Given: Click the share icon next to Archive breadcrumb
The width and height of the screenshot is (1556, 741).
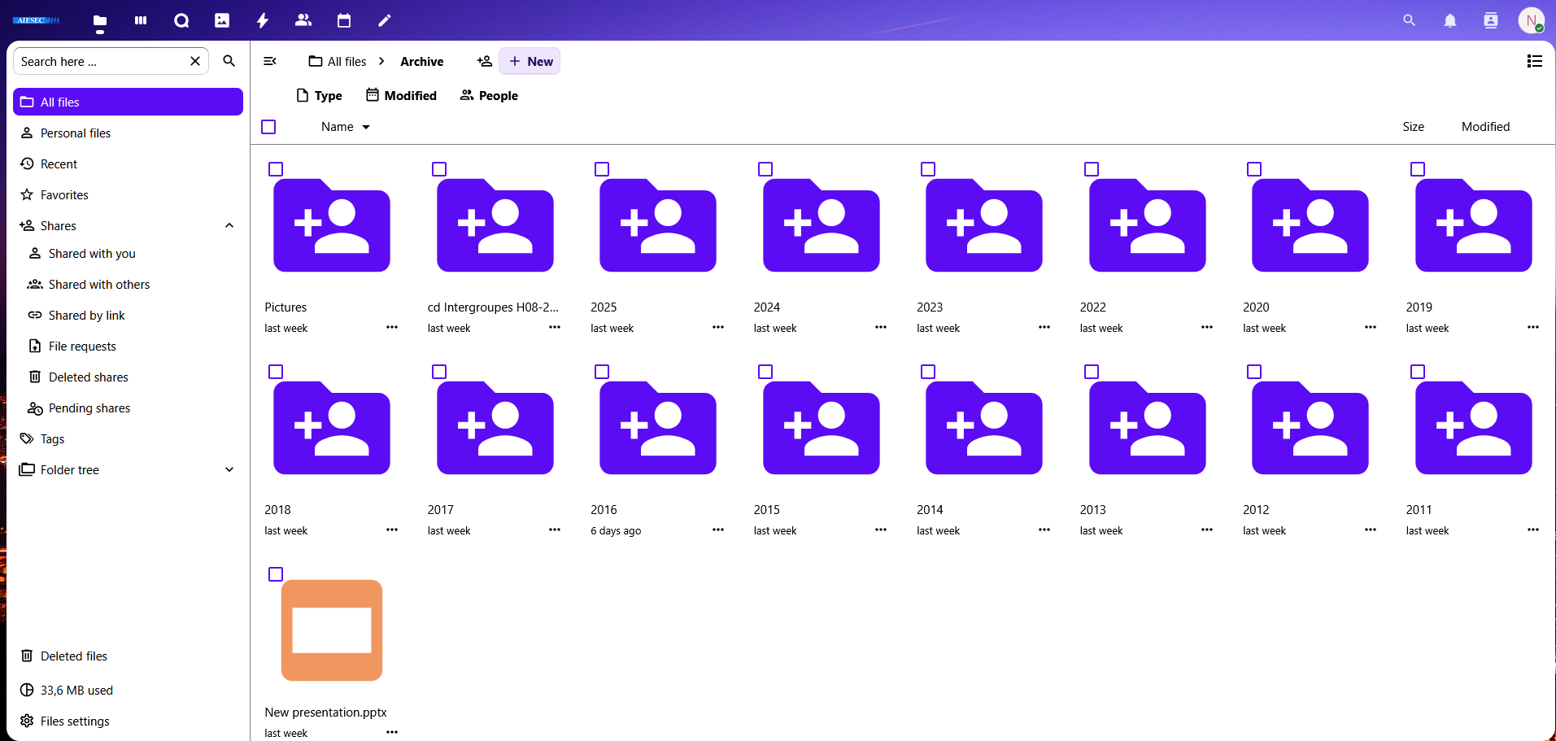Looking at the screenshot, I should [484, 61].
